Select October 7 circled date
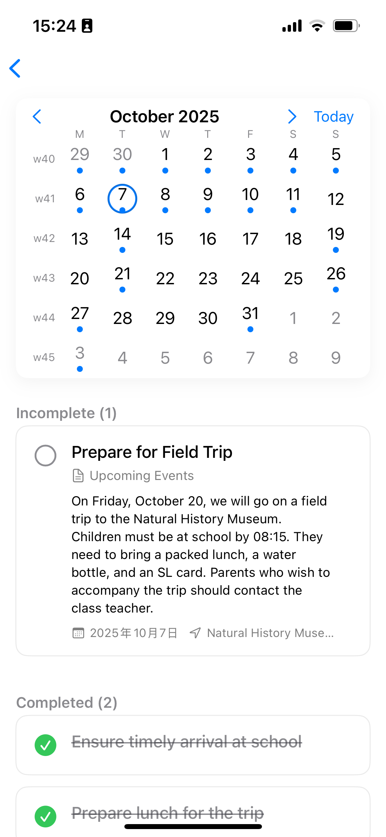Image resolution: width=386 pixels, height=837 pixels. click(122, 198)
